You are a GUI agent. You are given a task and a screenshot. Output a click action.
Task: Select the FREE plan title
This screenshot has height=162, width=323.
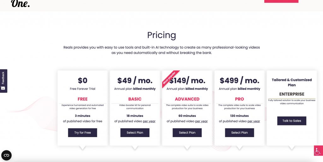pos(83,99)
